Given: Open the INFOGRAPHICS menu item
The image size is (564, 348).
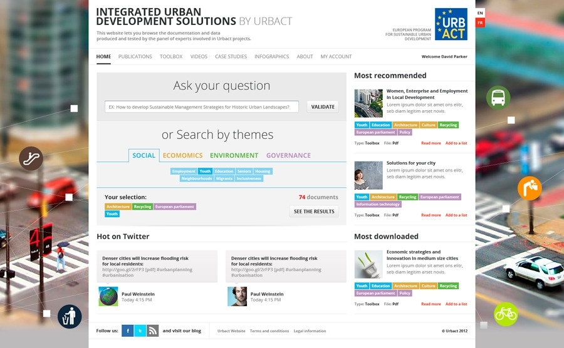Looking at the screenshot, I should coord(271,56).
